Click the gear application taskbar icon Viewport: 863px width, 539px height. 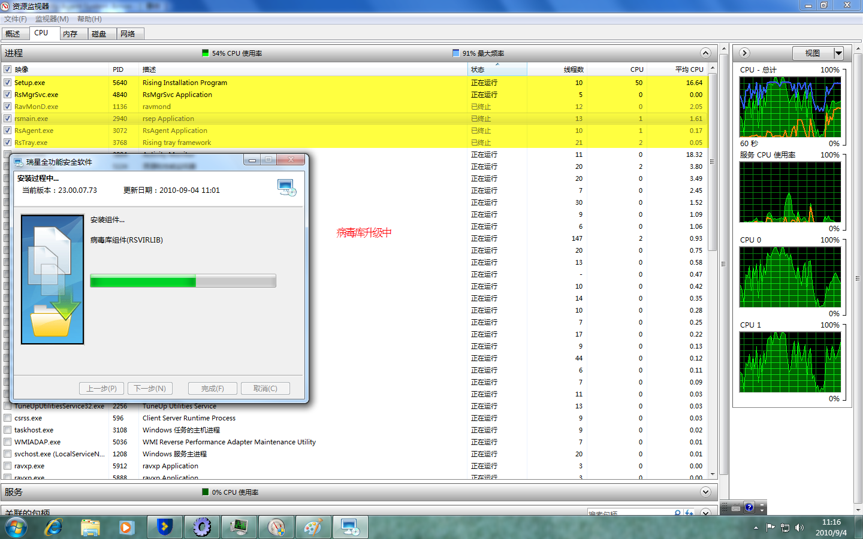(x=201, y=528)
